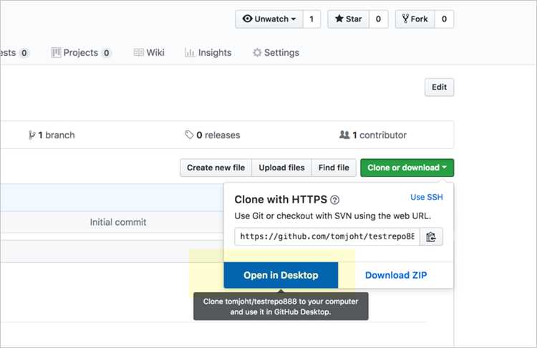Open the help icon beside Clone with HTTPS
The image size is (537, 348).
pyautogui.click(x=335, y=200)
